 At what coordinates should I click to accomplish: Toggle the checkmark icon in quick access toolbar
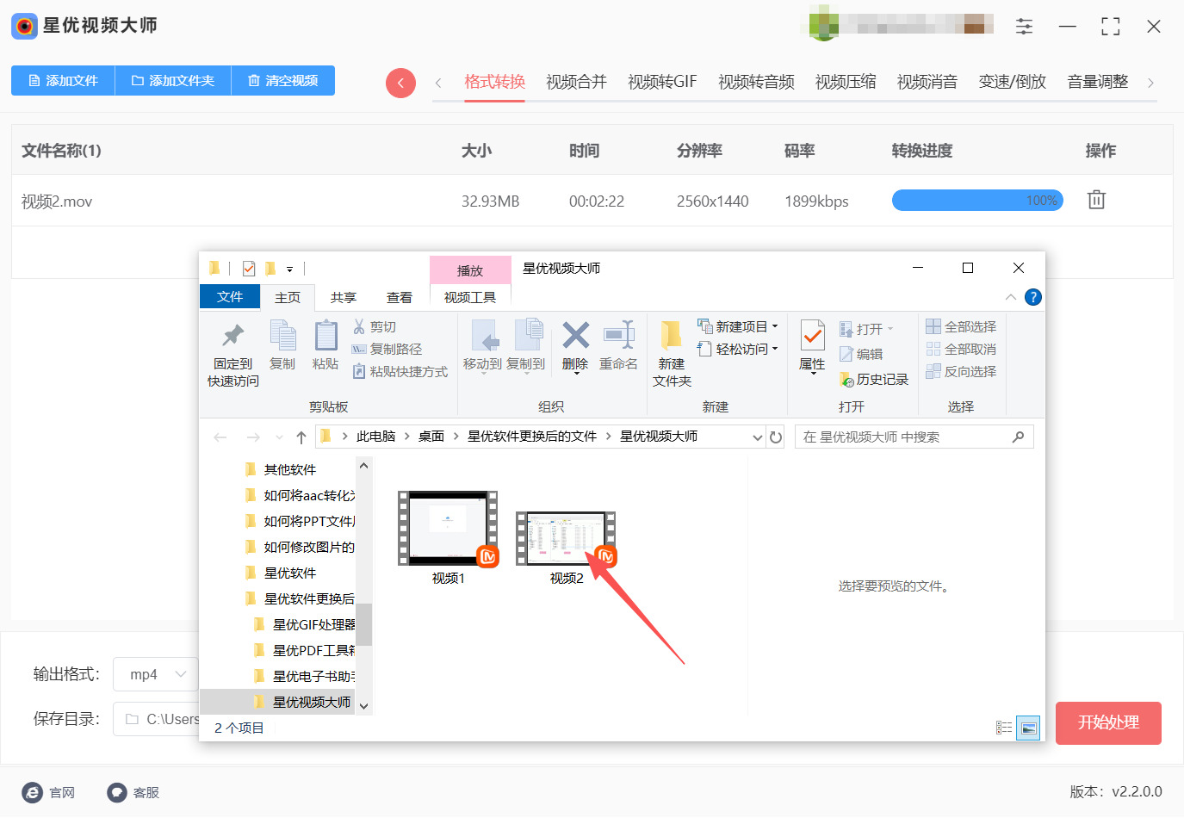click(249, 269)
